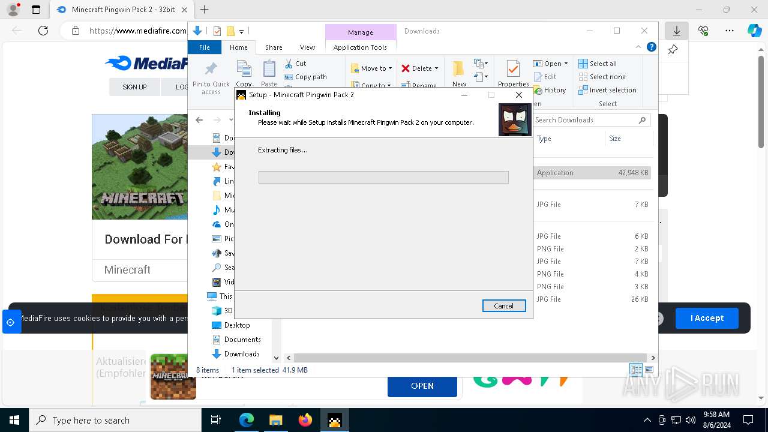Click the Cut scissors button

click(x=295, y=64)
